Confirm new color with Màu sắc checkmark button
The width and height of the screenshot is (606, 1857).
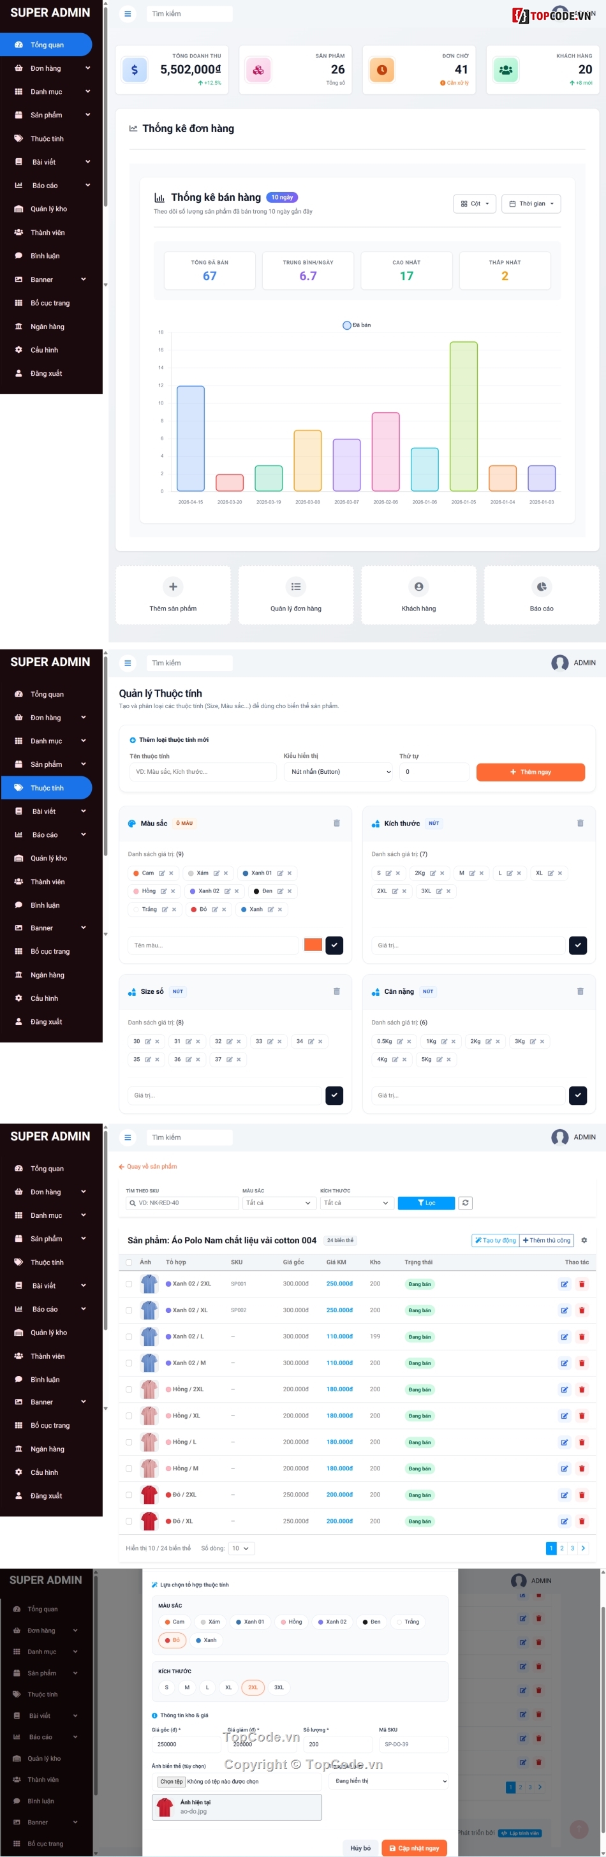click(334, 945)
